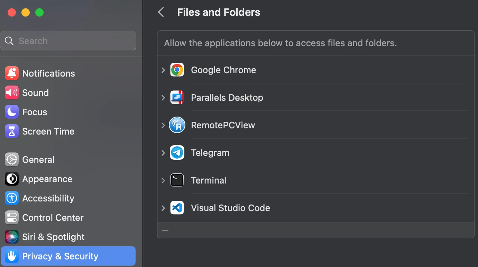Expand the Terminal disclosure chevron
478x267 pixels.
(x=163, y=180)
